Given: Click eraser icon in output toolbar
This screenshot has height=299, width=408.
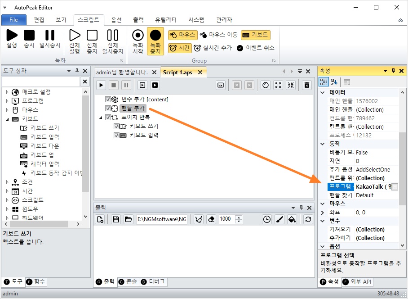Looking at the screenshot, I should (x=212, y=219).
